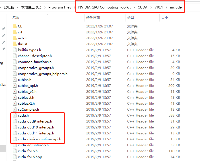This screenshot has height=161, width=200.
Task: Sort files by the 名称 column header
Action: coord(15,18)
